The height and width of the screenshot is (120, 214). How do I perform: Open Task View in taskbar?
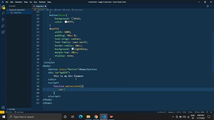[73, 117]
